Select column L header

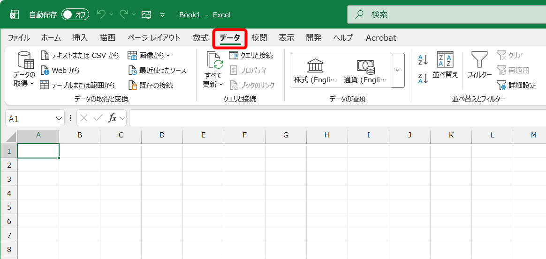(493, 136)
